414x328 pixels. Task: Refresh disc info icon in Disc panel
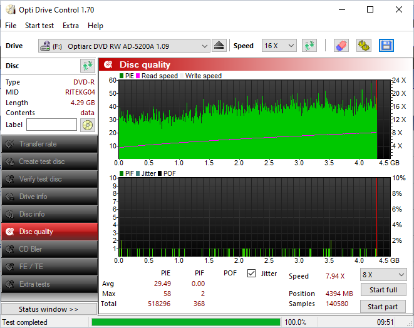click(88, 66)
